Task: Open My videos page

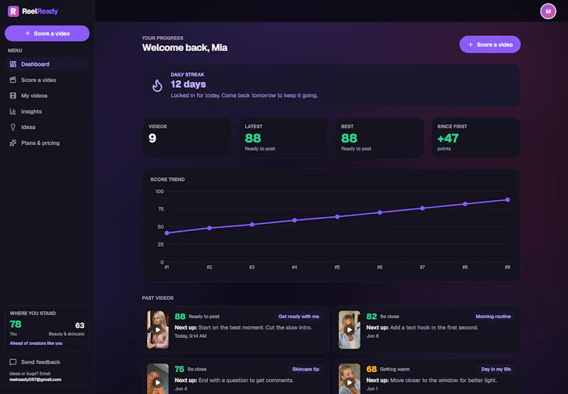Action: (47, 96)
